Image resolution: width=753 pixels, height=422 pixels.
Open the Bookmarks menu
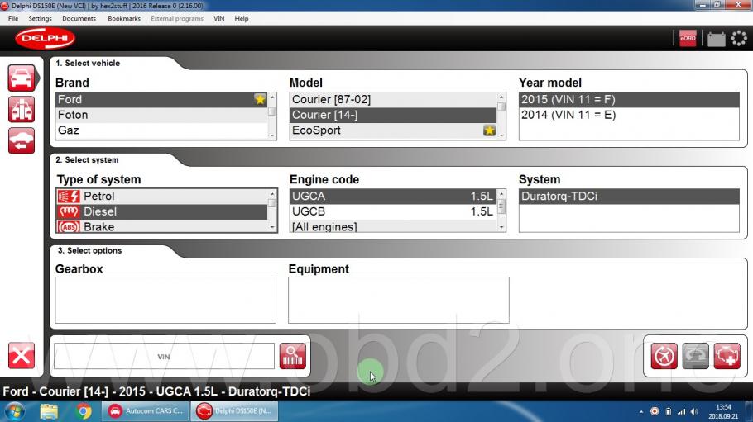pos(124,19)
